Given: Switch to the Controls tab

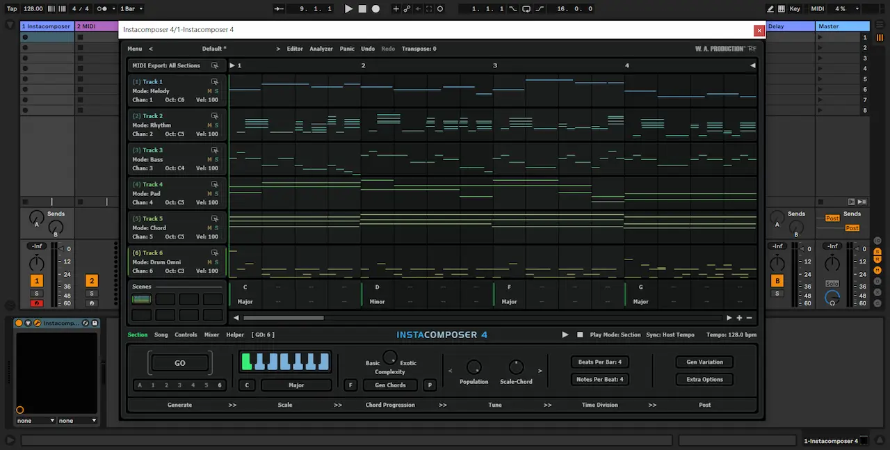Looking at the screenshot, I should coord(186,335).
